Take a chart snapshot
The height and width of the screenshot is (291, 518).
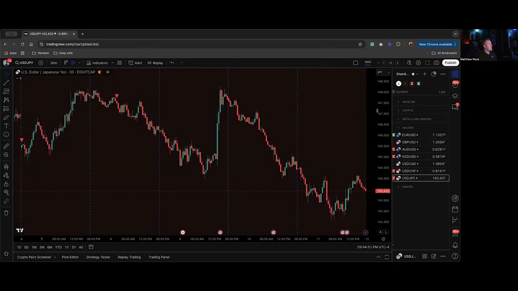(x=436, y=63)
